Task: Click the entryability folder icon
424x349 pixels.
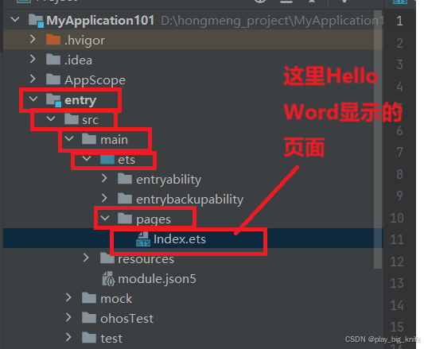Action: point(125,179)
